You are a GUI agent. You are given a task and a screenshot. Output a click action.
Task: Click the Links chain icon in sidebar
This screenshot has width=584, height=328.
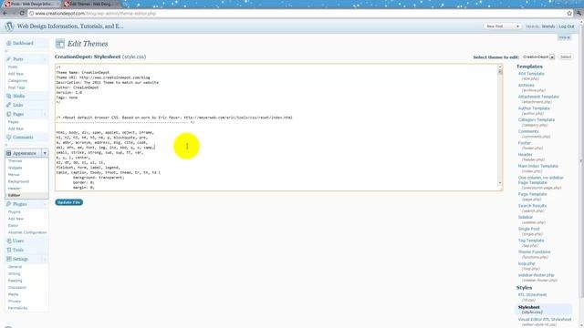click(8, 105)
